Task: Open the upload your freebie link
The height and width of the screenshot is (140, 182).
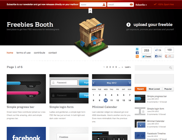Action: point(153,24)
